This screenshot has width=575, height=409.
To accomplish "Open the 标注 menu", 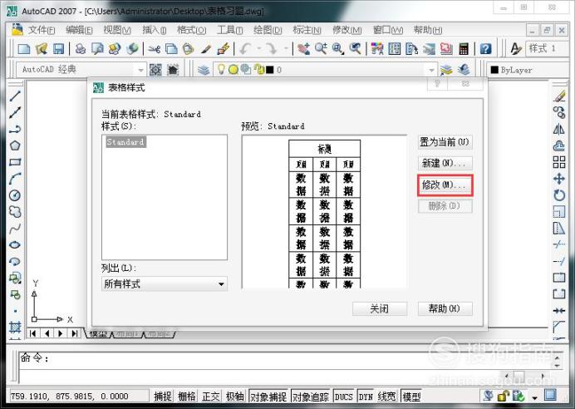I will pyautogui.click(x=307, y=30).
